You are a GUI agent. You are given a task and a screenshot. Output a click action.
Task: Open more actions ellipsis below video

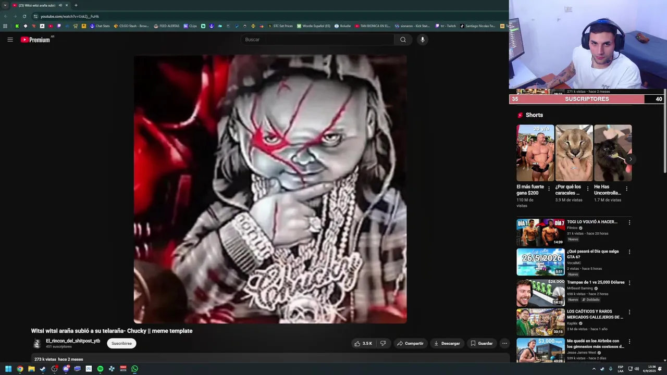click(x=504, y=343)
